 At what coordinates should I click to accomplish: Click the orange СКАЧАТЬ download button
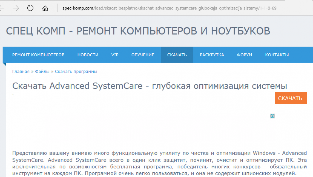291,98
